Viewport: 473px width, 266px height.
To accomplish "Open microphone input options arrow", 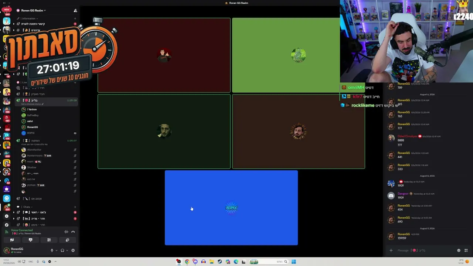I will tap(56, 250).
